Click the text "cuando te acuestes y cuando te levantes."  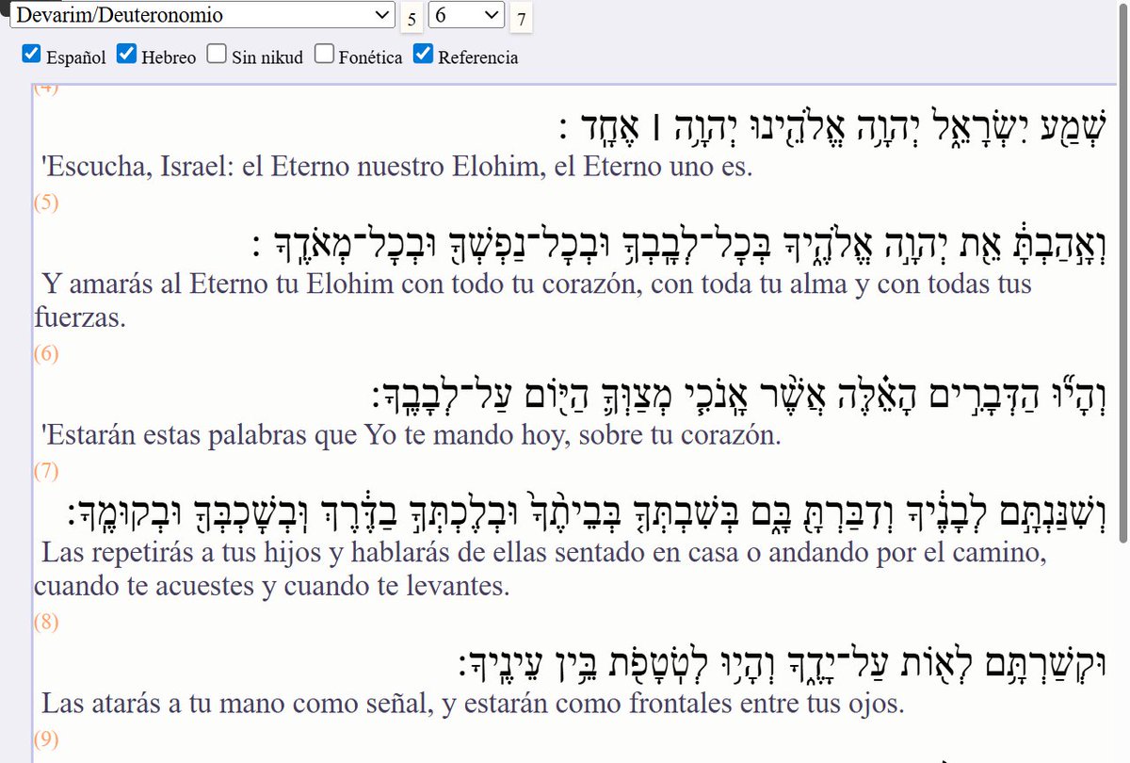[x=271, y=586]
